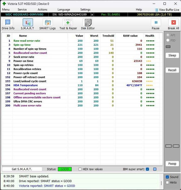Sort by the Name column header

(23, 36)
